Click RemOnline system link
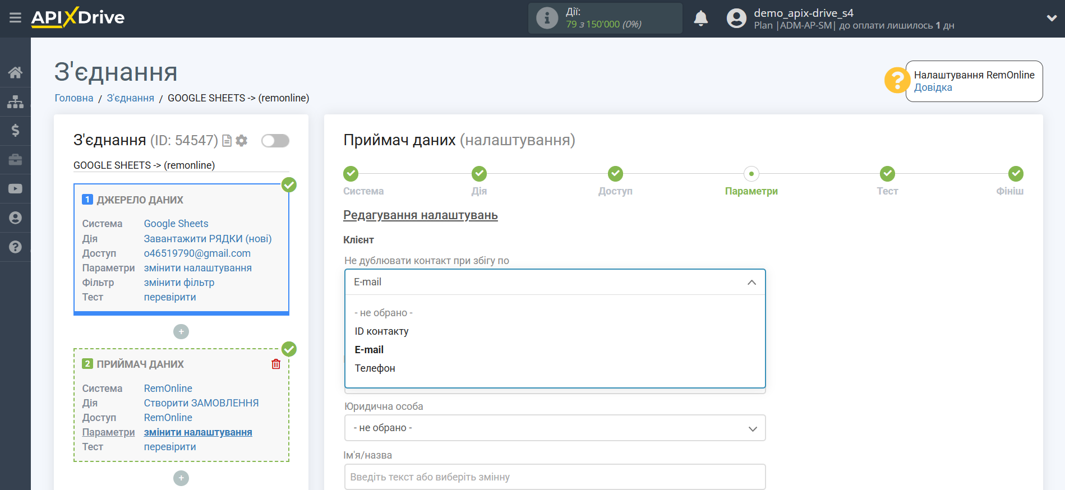This screenshot has width=1065, height=490. pyautogui.click(x=168, y=389)
